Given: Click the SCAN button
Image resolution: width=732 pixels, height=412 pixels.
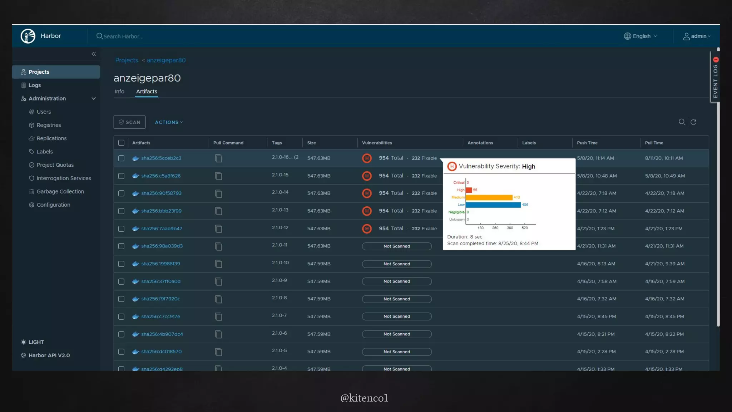Looking at the screenshot, I should pos(129,122).
